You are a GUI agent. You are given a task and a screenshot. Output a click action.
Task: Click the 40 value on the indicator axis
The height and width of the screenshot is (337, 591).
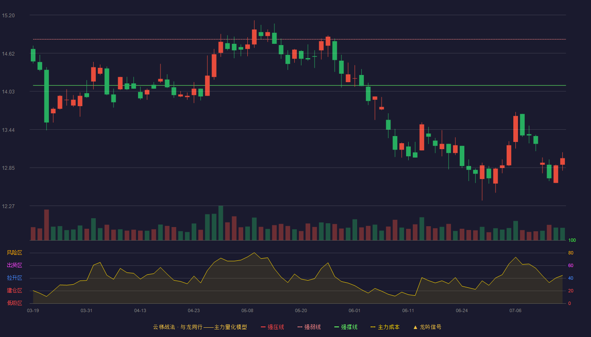(571, 278)
